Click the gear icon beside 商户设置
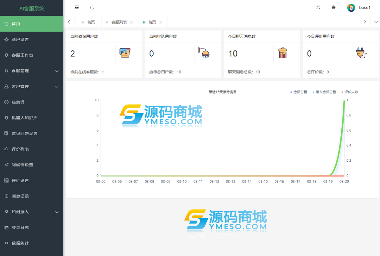This screenshot has height=256, width=380. [x=6, y=40]
